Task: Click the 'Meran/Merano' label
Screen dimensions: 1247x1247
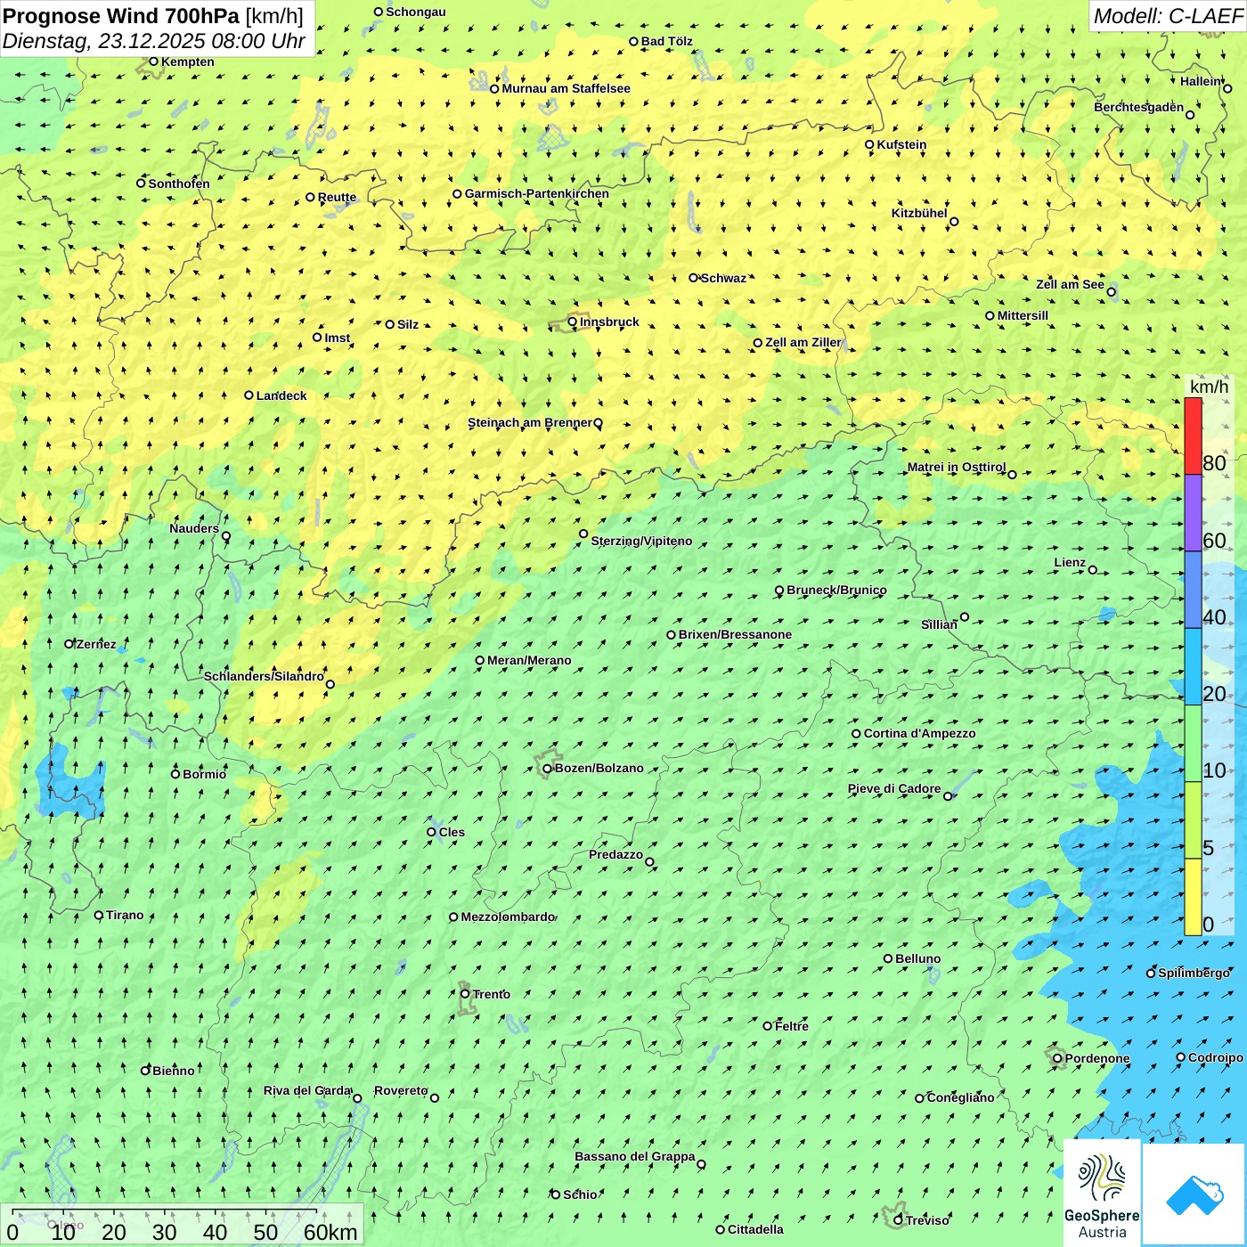Action: pos(529,660)
